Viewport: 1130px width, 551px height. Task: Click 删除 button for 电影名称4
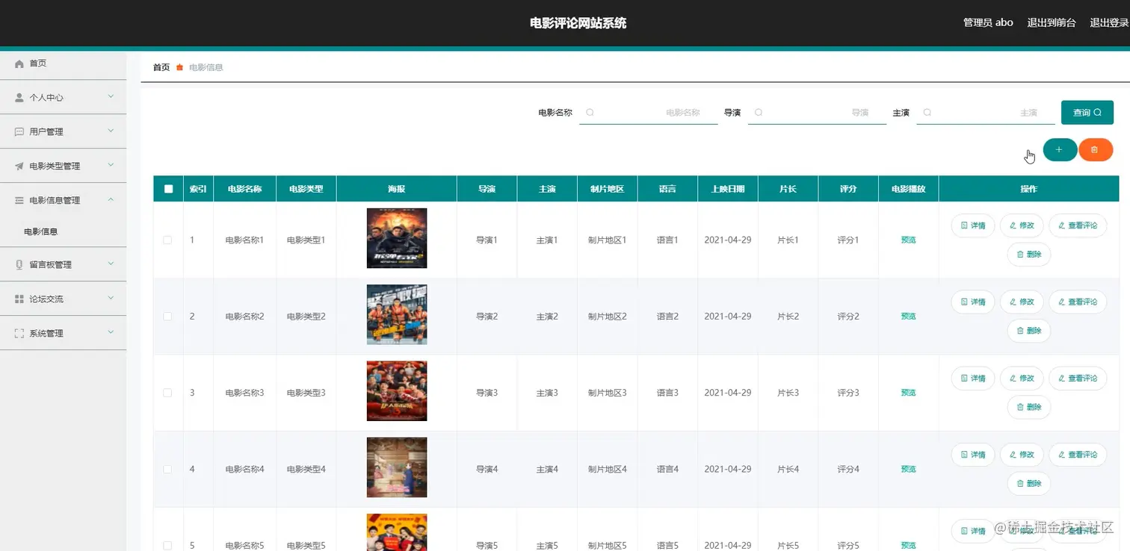click(x=1029, y=484)
